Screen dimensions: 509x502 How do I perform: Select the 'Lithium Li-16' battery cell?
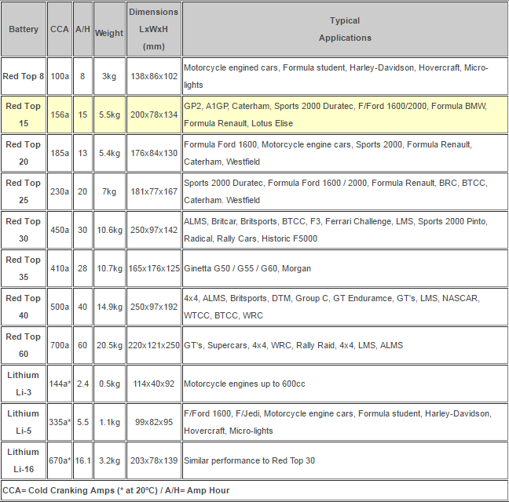(24, 460)
